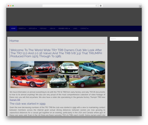Click the Home page heading
The image size is (148, 125).
(14, 41)
